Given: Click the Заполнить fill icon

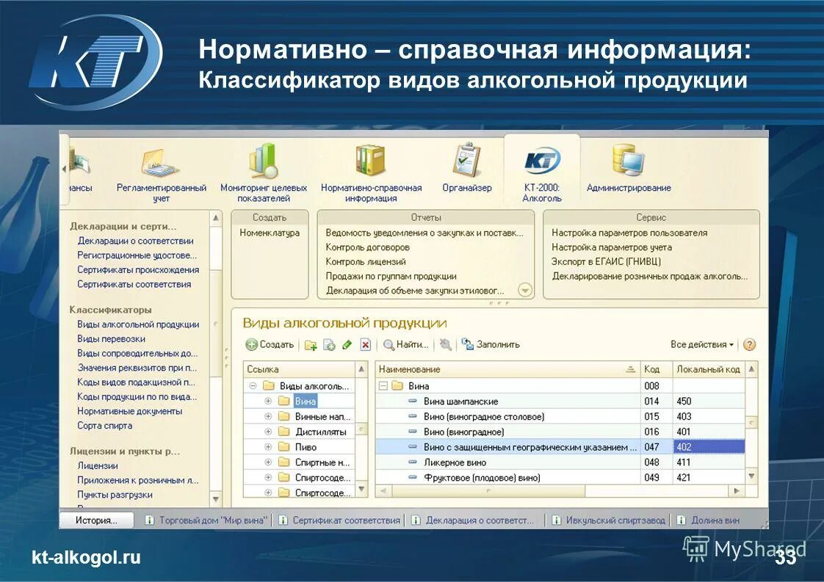Looking at the screenshot, I should (x=467, y=344).
